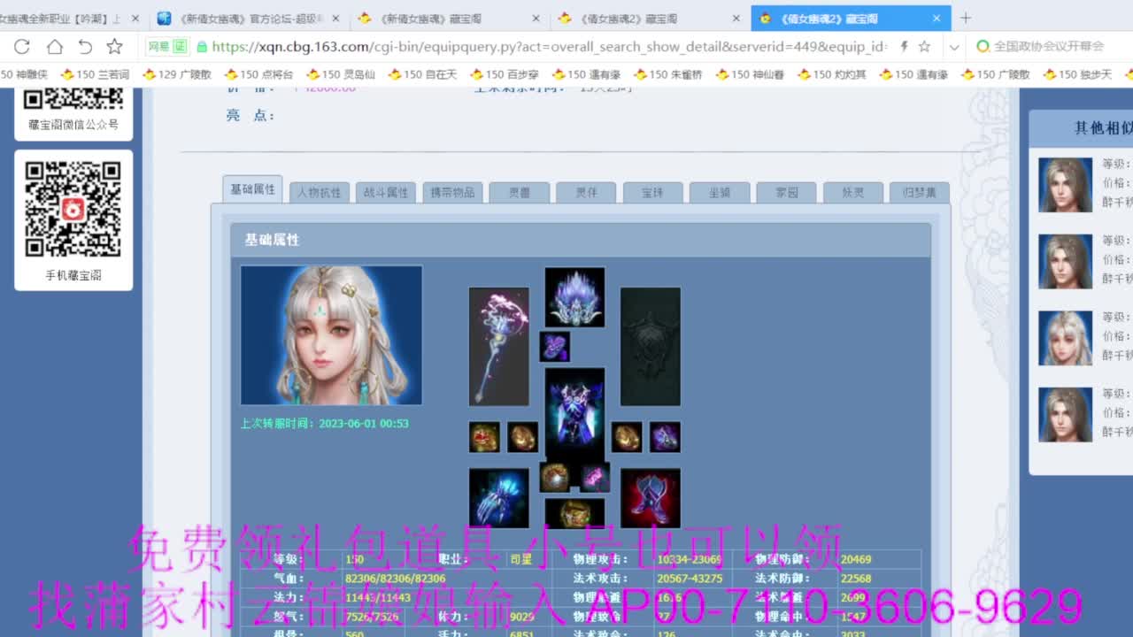This screenshot has height=637, width=1133.
Task: Open the 家园 tab
Action: point(786,192)
